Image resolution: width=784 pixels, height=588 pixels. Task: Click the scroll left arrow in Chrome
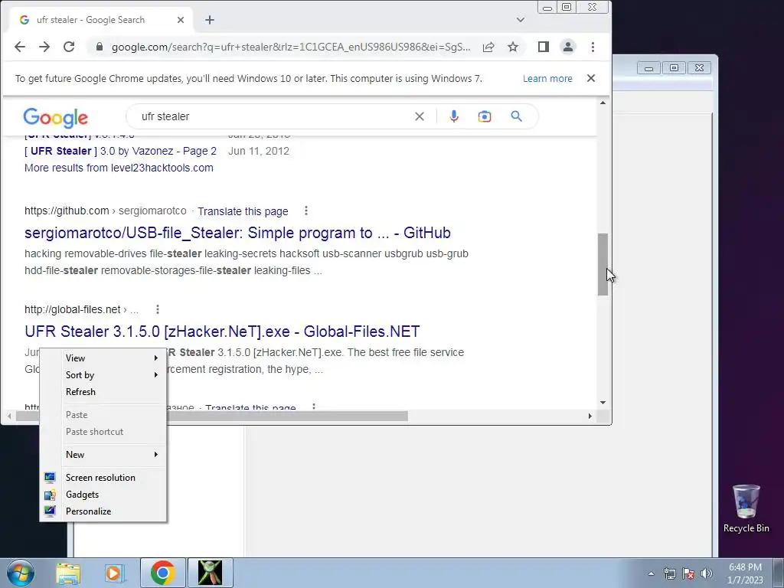click(9, 416)
